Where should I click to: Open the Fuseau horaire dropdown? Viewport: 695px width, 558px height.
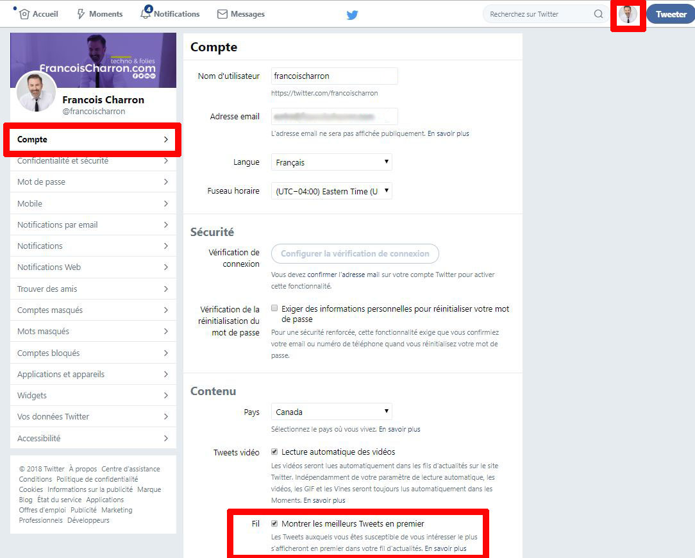pos(331,190)
